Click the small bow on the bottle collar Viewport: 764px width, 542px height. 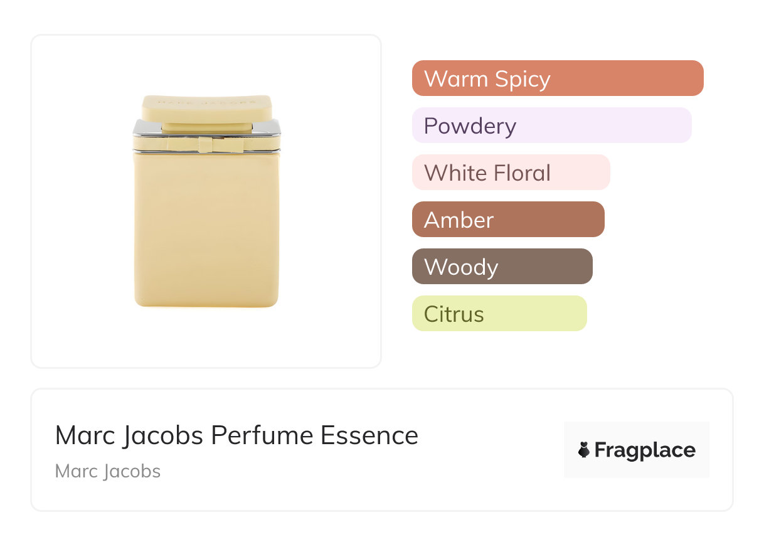point(207,144)
